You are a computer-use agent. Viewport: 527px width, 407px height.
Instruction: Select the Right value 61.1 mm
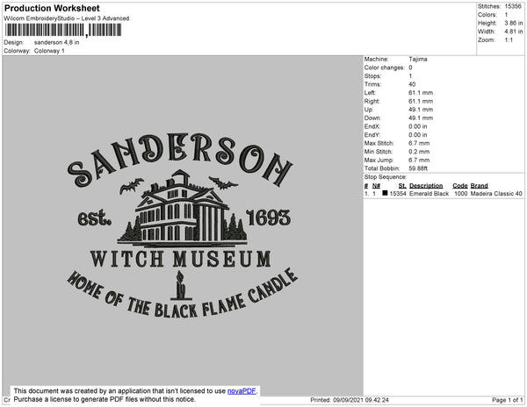coord(421,101)
